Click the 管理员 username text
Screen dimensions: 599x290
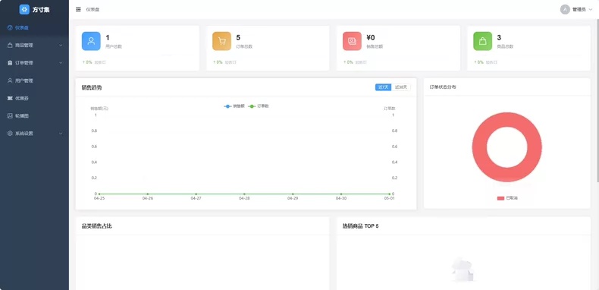pyautogui.click(x=579, y=10)
